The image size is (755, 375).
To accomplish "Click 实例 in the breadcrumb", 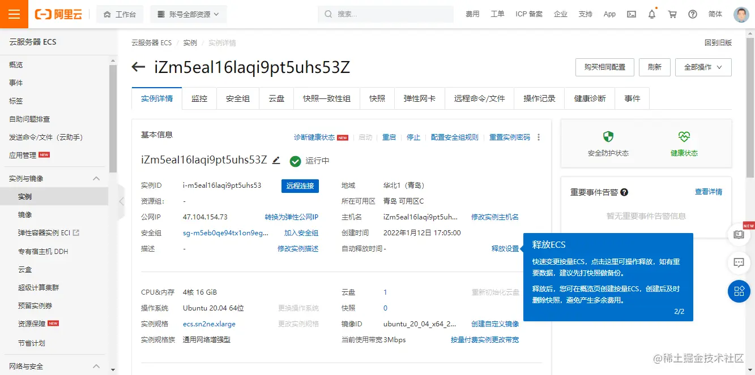I will (190, 43).
